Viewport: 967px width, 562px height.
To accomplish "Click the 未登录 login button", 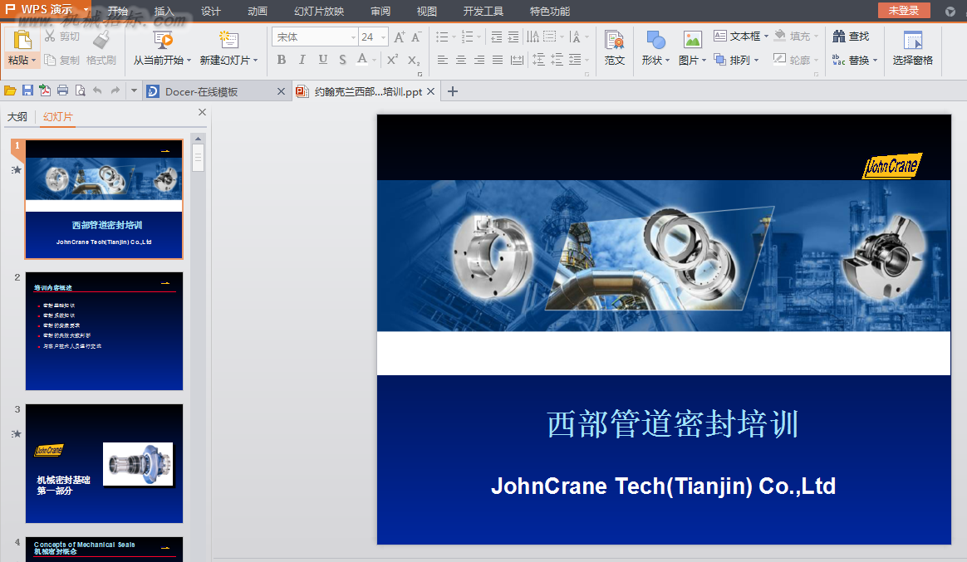I will [904, 11].
